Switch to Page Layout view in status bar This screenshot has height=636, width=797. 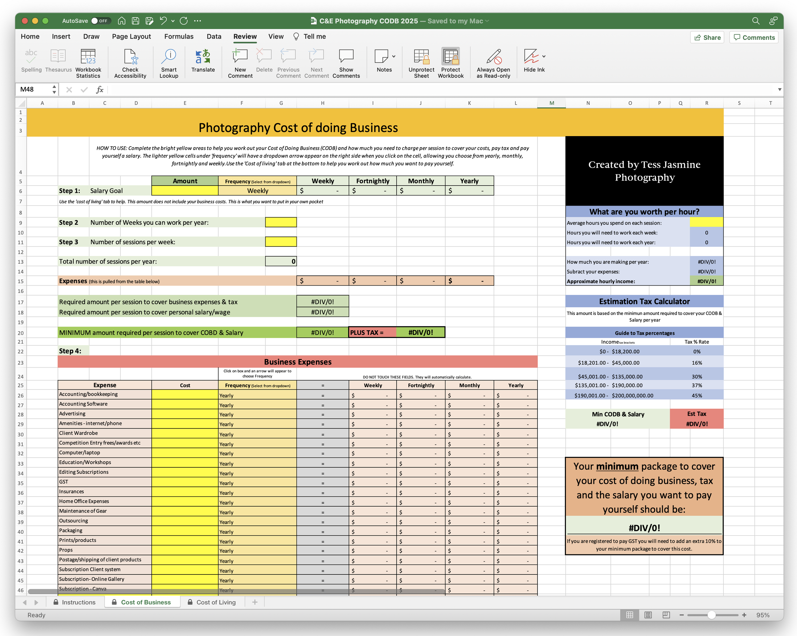pyautogui.click(x=648, y=615)
